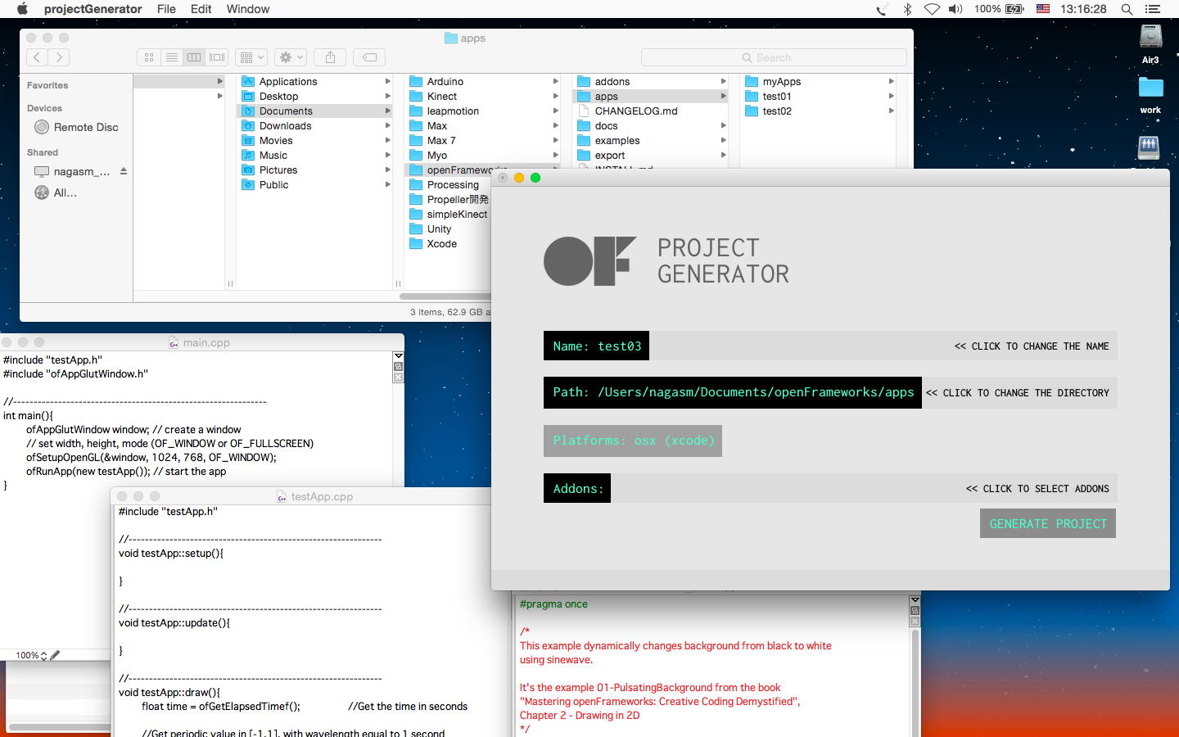Viewport: 1179px width, 737px height.
Task: Open Spotlight search from the menu bar
Action: click(1127, 9)
